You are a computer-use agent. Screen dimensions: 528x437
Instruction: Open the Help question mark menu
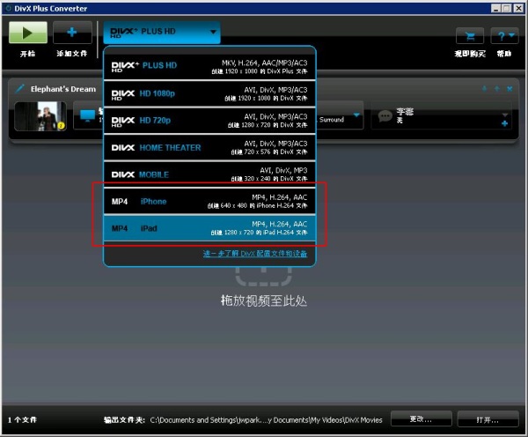pos(504,36)
